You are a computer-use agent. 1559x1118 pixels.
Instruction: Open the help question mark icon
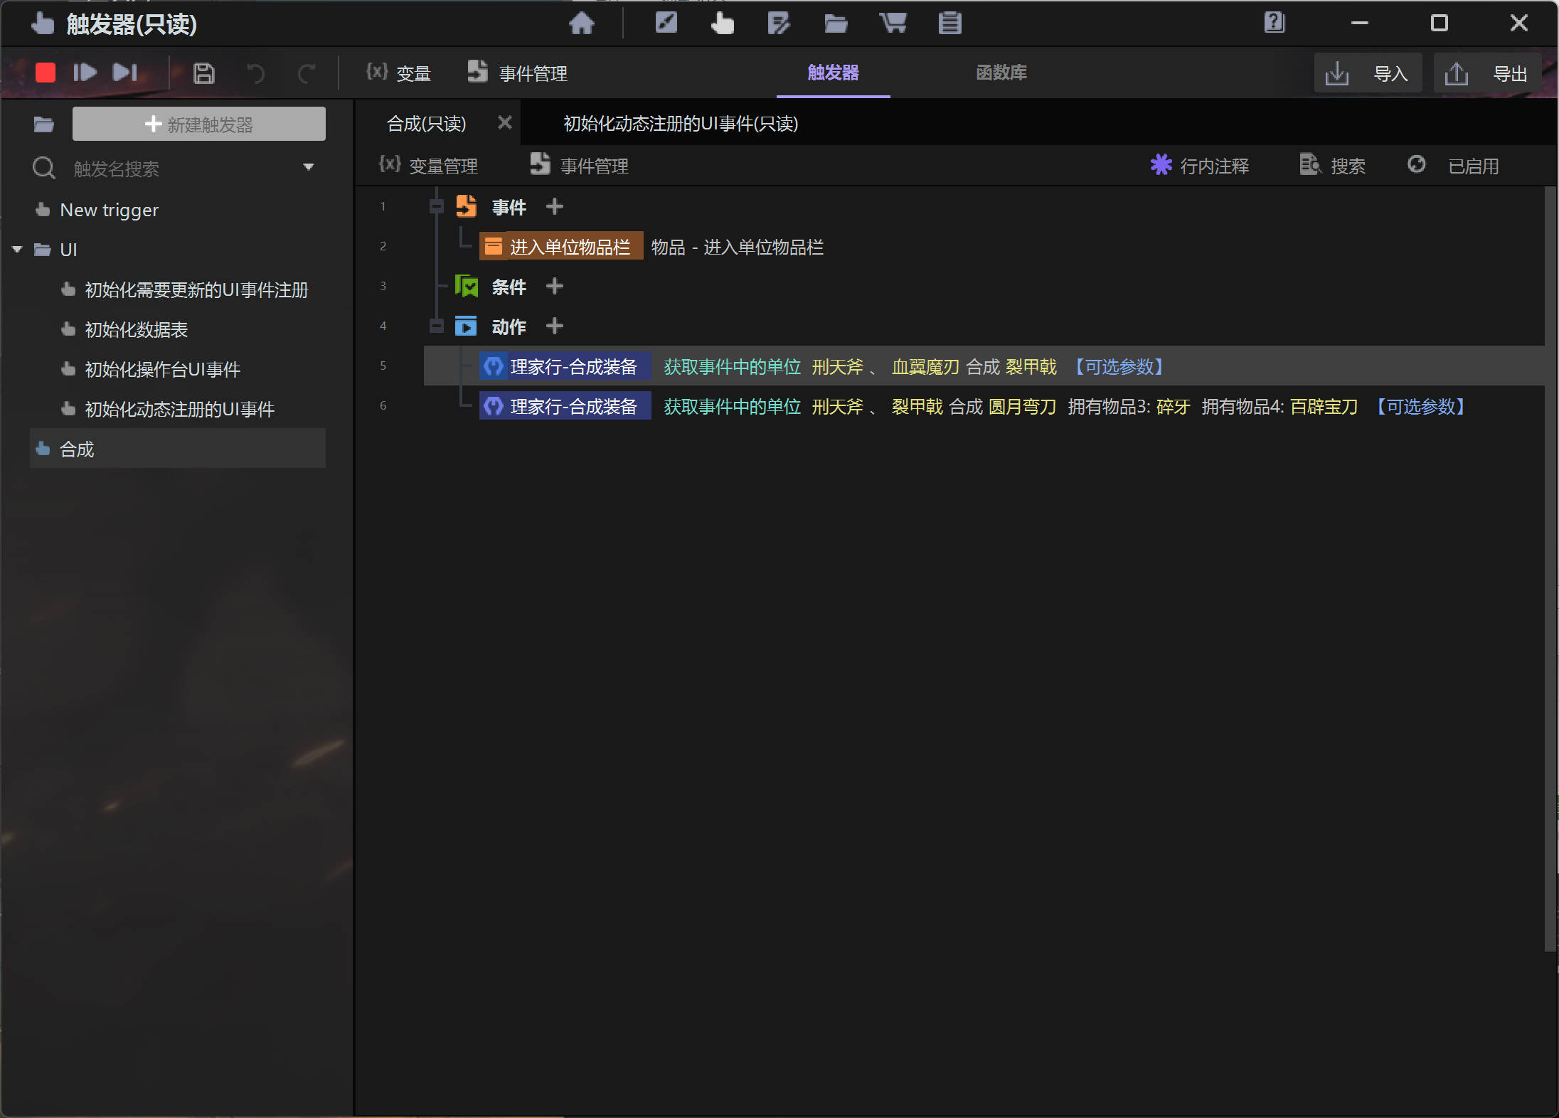click(1274, 23)
